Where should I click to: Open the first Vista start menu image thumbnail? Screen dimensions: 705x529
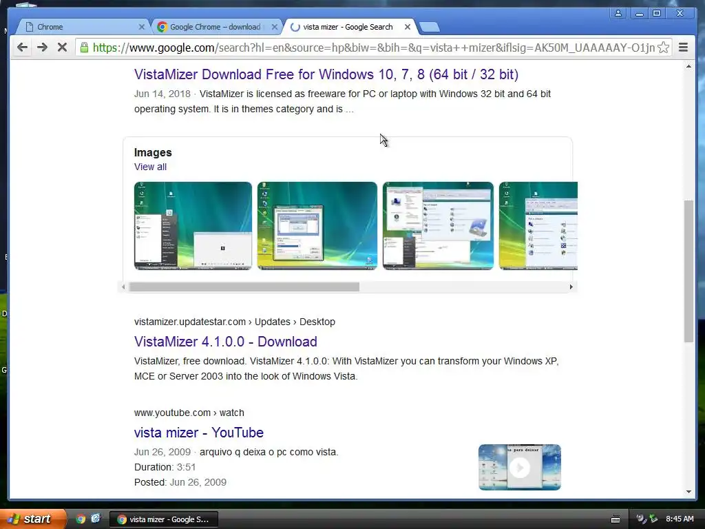(193, 226)
